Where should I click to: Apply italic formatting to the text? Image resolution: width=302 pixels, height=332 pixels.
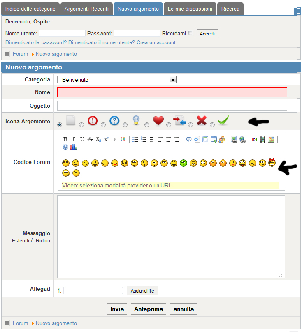click(x=74, y=139)
